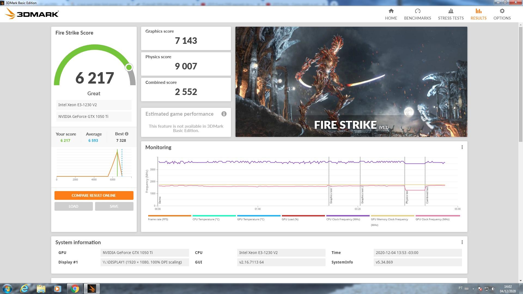
Task: Click the Display #1 value field
Action: (x=145, y=262)
